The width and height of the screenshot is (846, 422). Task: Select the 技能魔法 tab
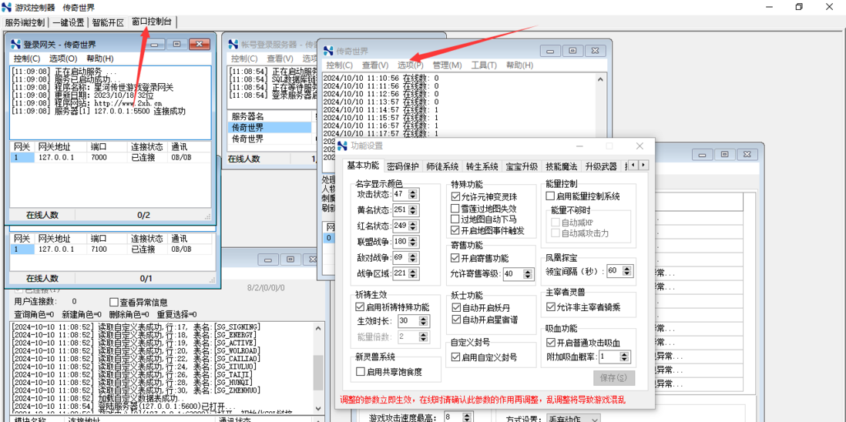561,166
